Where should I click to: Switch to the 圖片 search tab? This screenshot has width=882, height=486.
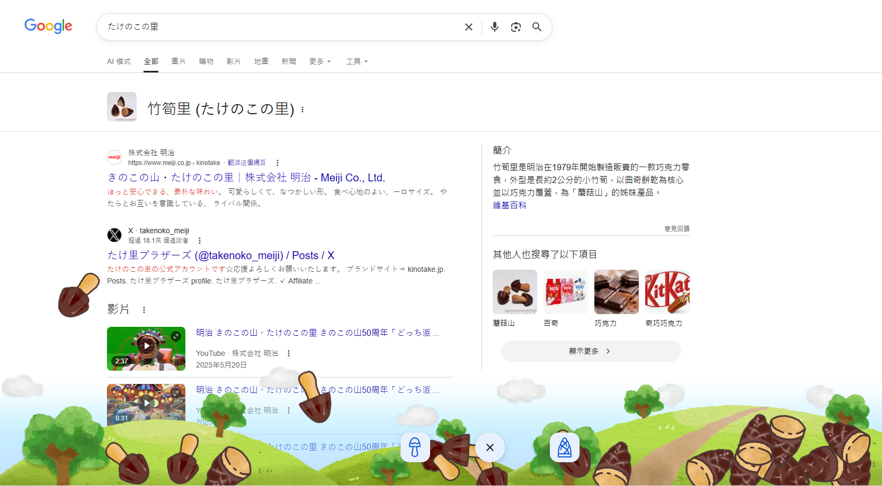point(179,61)
